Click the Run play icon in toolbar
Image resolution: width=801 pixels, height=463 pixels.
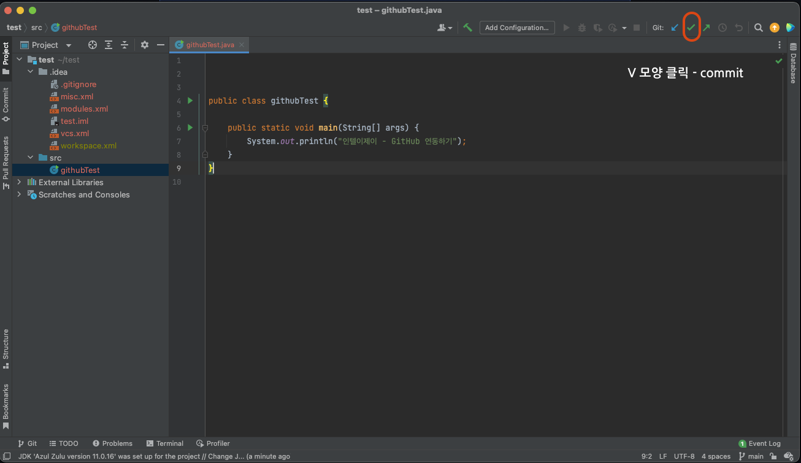click(566, 28)
